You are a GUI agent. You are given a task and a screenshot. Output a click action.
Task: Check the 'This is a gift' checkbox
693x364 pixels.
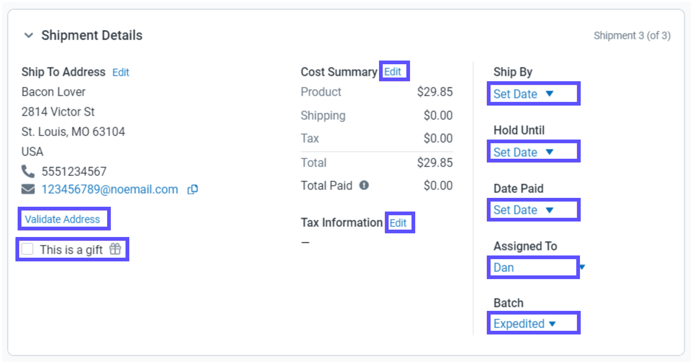[x=28, y=249]
